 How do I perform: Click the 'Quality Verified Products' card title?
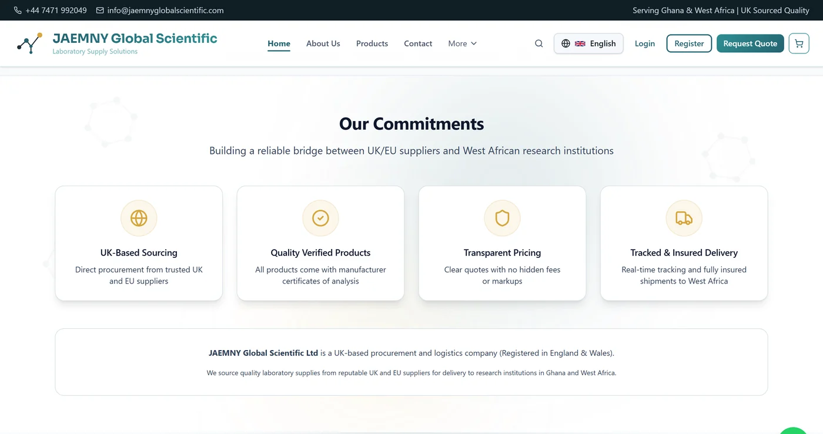320,253
